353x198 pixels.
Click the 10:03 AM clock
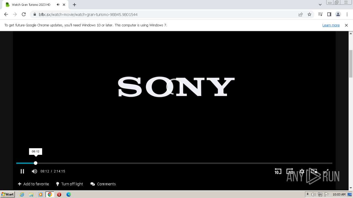click(x=339, y=194)
